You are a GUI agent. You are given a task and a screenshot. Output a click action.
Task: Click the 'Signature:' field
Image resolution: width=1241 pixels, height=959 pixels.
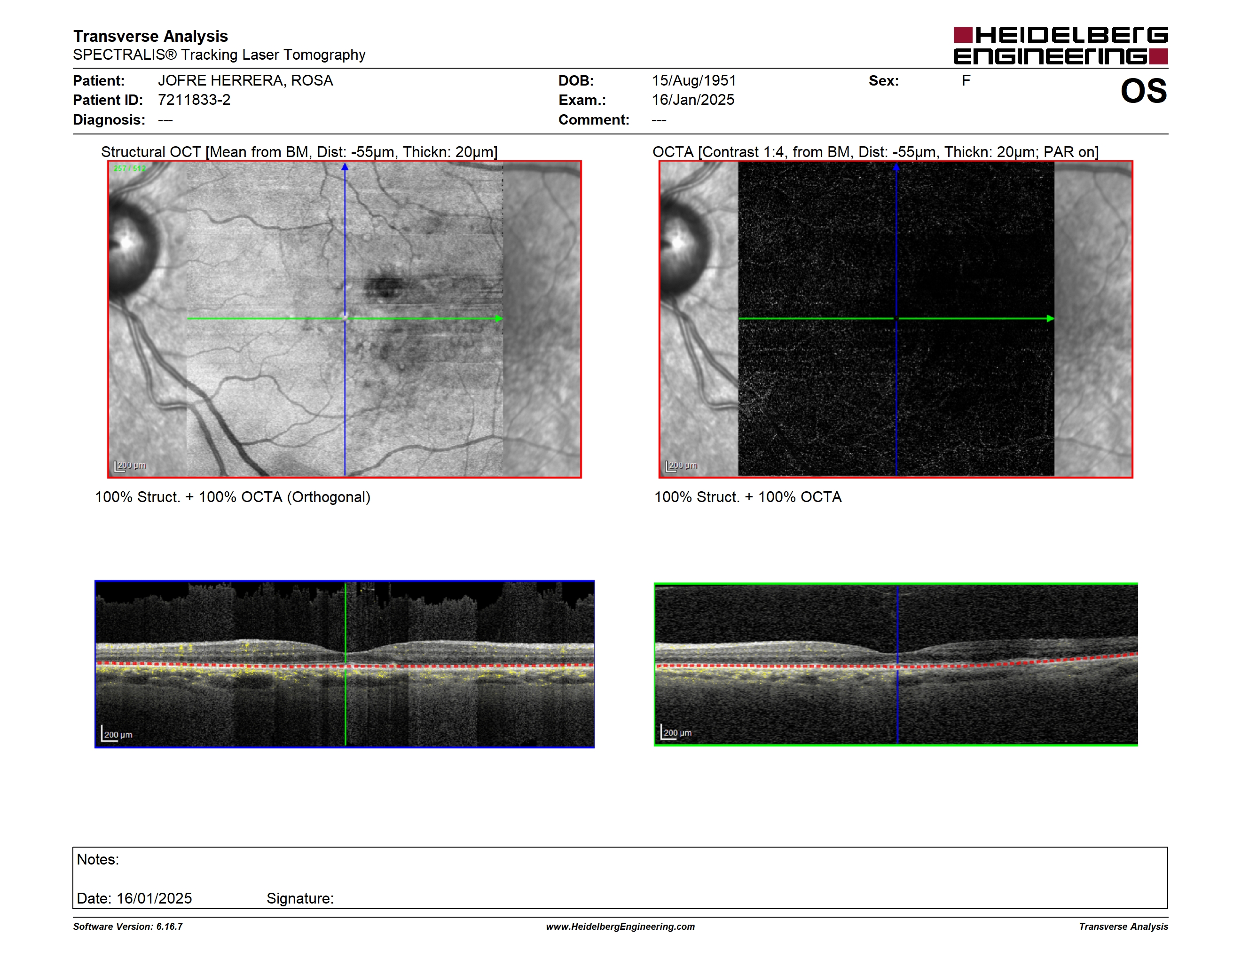300,899
